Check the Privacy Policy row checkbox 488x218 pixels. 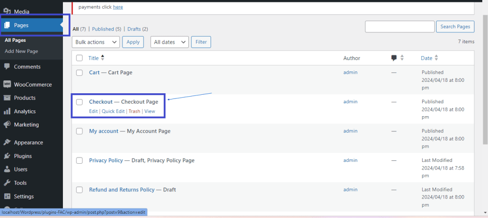point(80,160)
